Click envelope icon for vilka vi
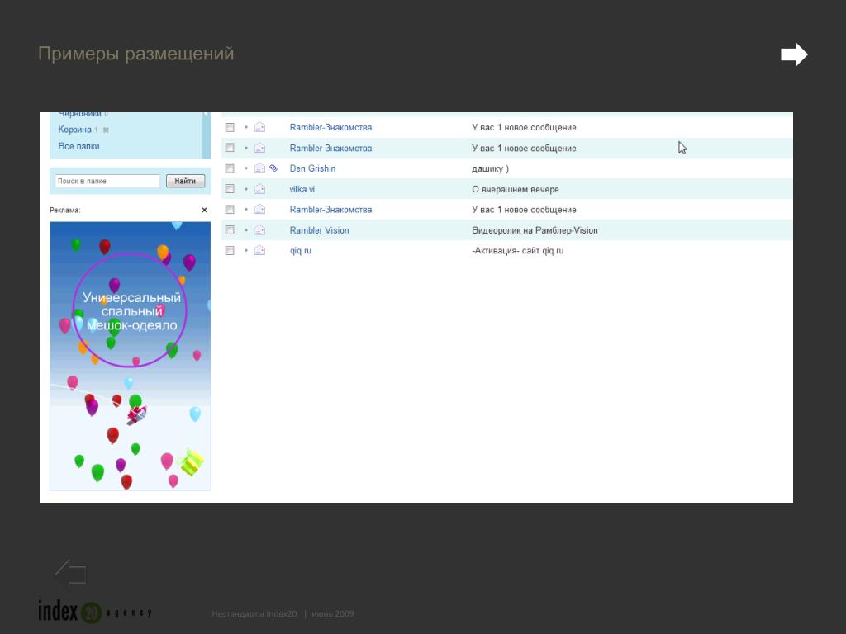 point(259,189)
